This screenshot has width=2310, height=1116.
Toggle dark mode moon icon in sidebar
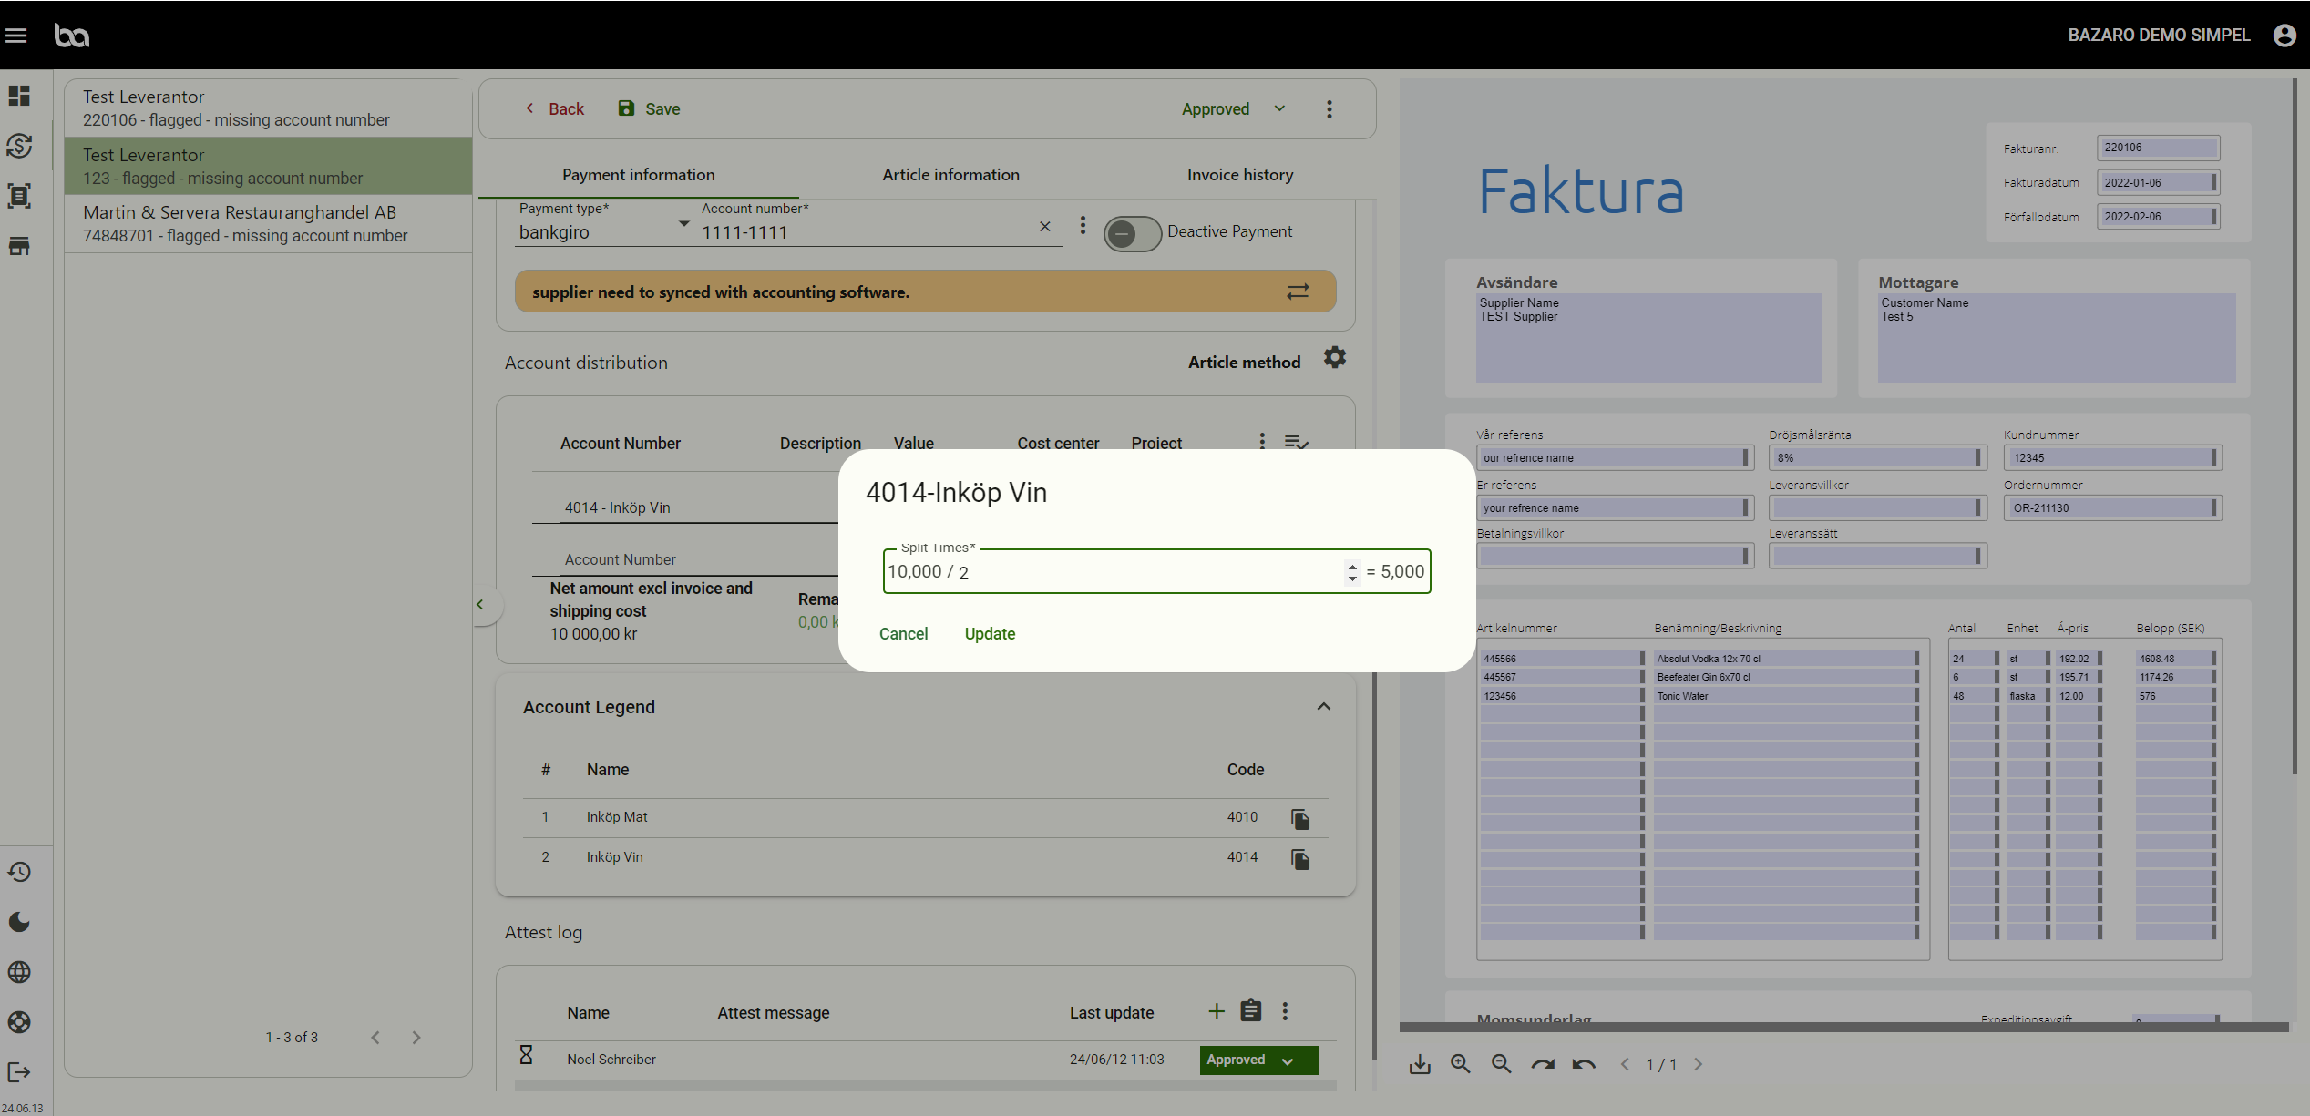coord(19,922)
